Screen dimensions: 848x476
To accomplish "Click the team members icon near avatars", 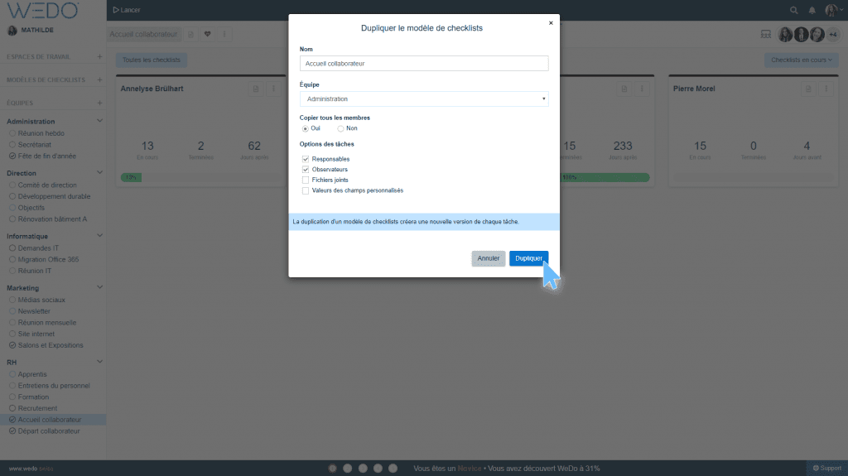I will (765, 35).
